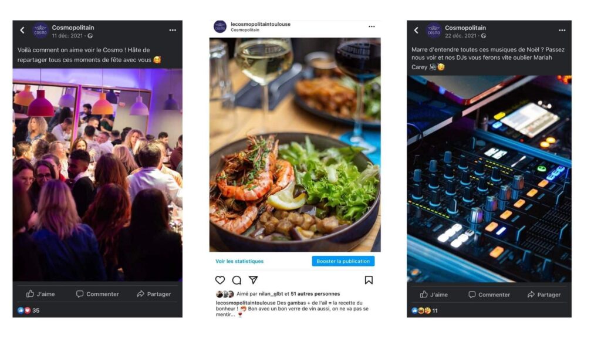Open the Voir les statistiques link
The image size is (601, 338).
pyautogui.click(x=239, y=261)
